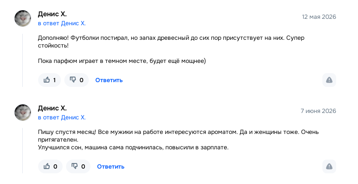Click Ответить under the 'Улучшился сон' comment
This screenshot has width=358, height=184.
pos(111,167)
